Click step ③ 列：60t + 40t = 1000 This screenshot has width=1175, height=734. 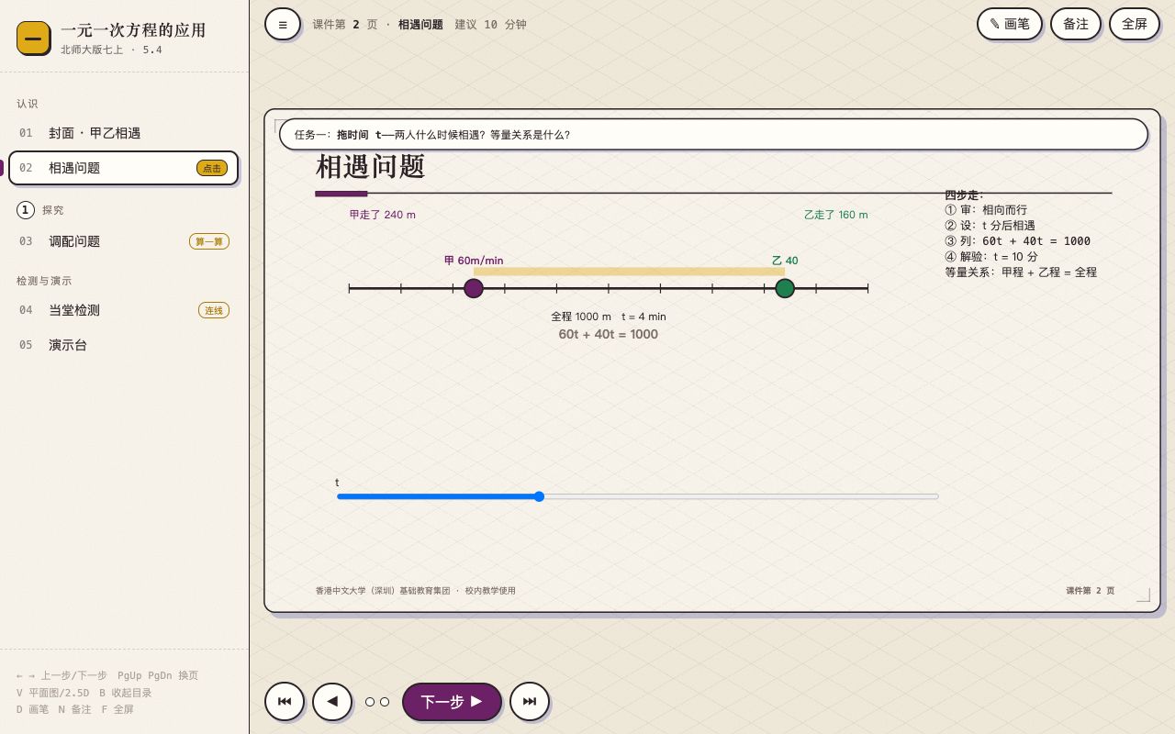pyautogui.click(x=1018, y=241)
